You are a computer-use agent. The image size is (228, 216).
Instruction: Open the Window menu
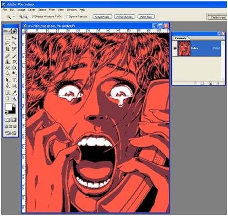(72, 10)
